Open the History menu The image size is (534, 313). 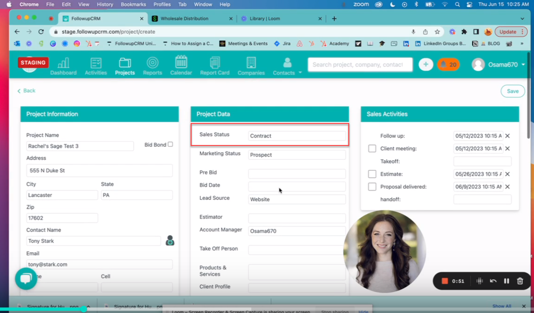coord(104,4)
